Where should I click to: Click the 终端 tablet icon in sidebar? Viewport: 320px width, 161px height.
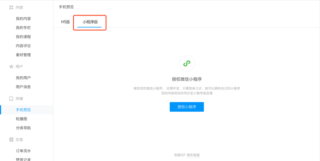pyautogui.click(x=11, y=99)
